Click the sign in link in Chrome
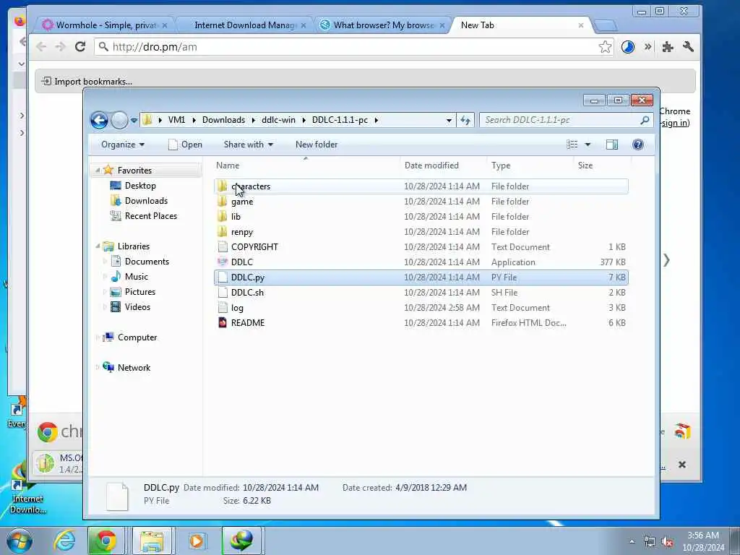740x555 pixels. (675, 123)
